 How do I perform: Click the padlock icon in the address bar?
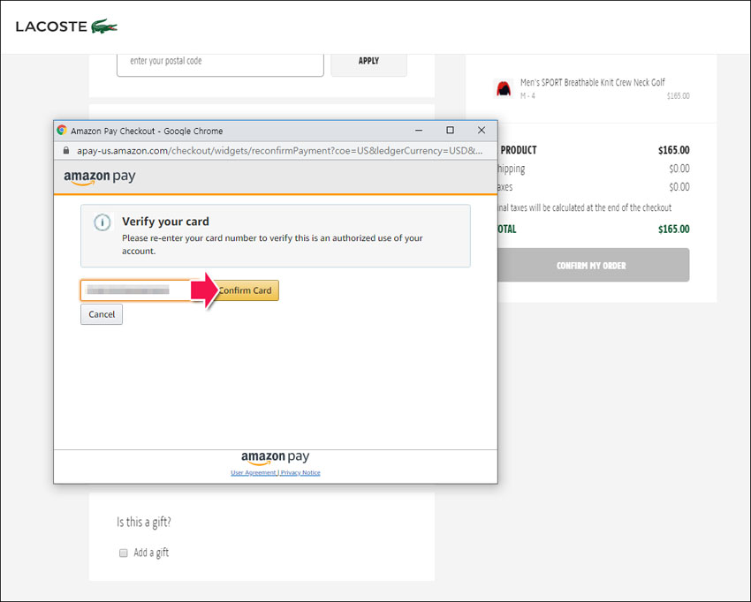(66, 150)
